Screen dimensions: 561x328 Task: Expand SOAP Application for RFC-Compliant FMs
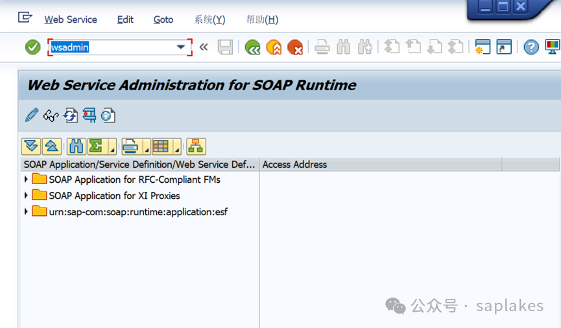click(26, 179)
